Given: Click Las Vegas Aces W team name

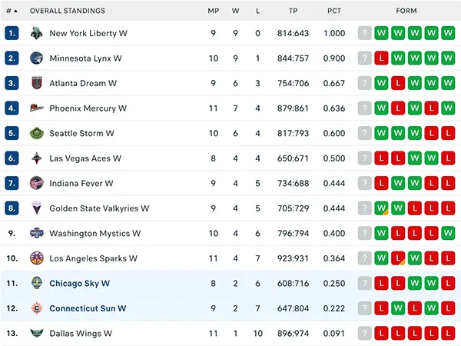Looking at the screenshot, I should pyautogui.click(x=85, y=158).
